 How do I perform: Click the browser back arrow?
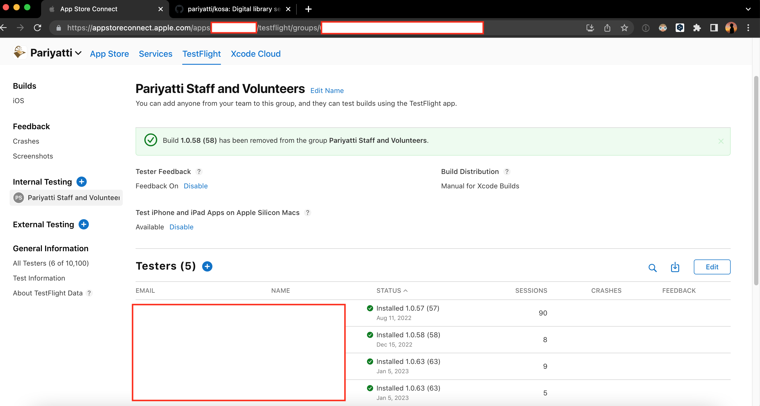pyautogui.click(x=3, y=28)
